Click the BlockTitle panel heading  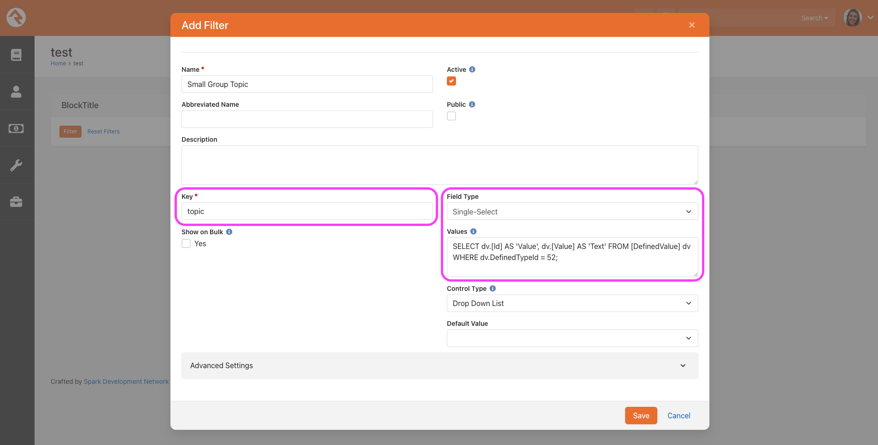pyautogui.click(x=80, y=105)
